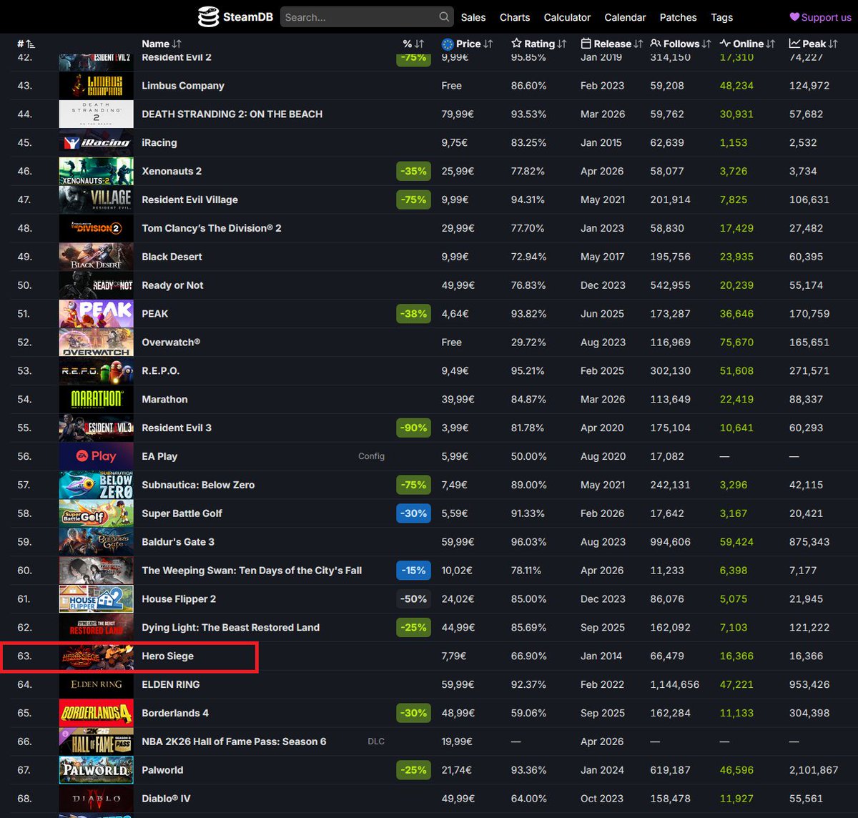Click the R.E.P.O. game thumbnail
Screen dimensions: 858x818
(96, 371)
